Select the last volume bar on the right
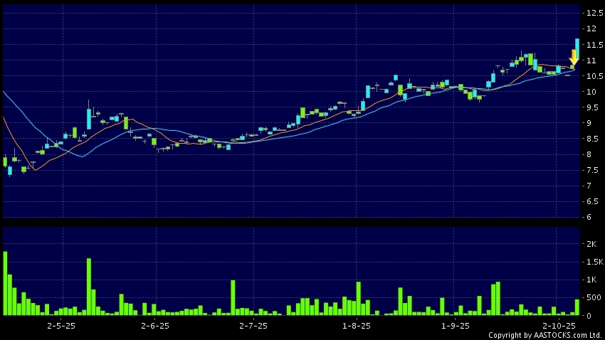 577,307
